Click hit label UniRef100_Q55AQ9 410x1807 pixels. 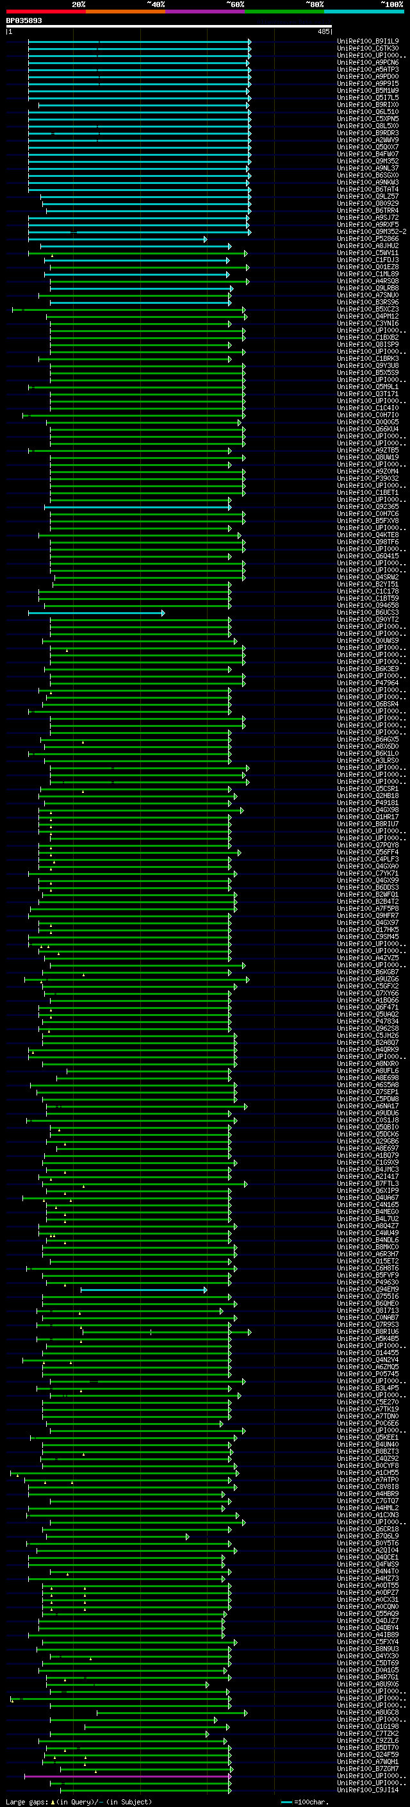[368, 1614]
